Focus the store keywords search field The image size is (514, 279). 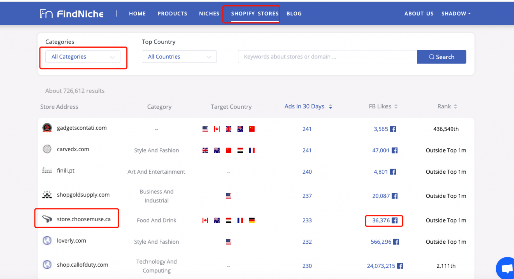tap(327, 57)
